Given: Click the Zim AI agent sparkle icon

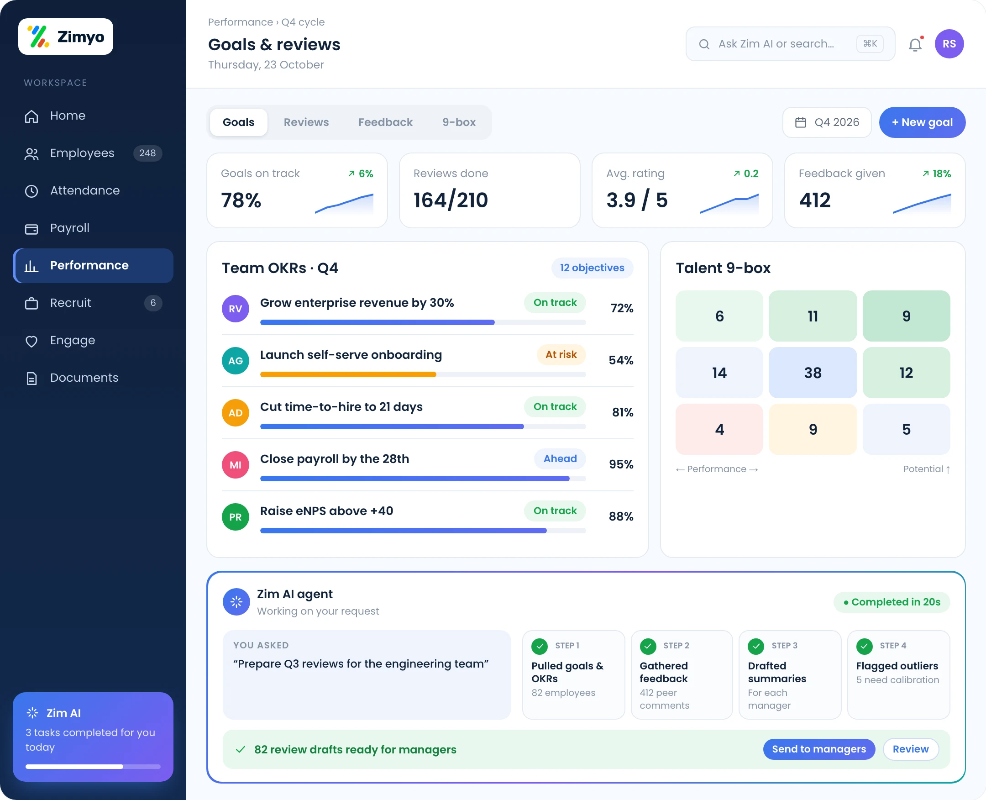Looking at the screenshot, I should coord(236,601).
